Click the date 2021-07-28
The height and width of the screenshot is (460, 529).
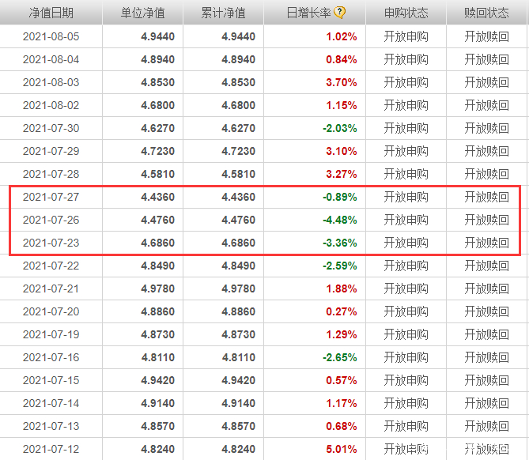pyautogui.click(x=51, y=174)
